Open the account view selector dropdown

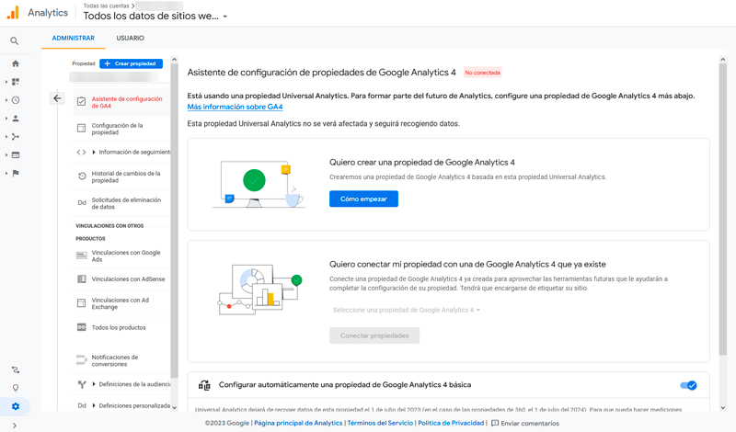tap(155, 16)
